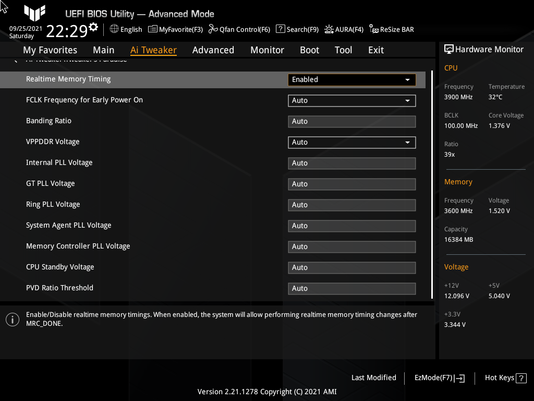Click the PVD Ratio Threshold label

point(59,288)
